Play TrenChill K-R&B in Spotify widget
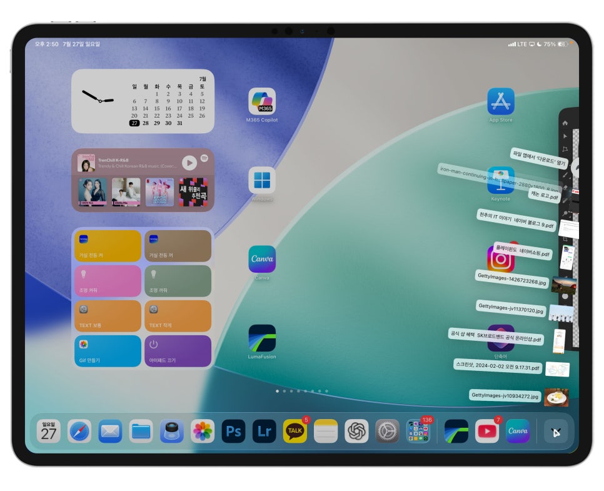 189,163
